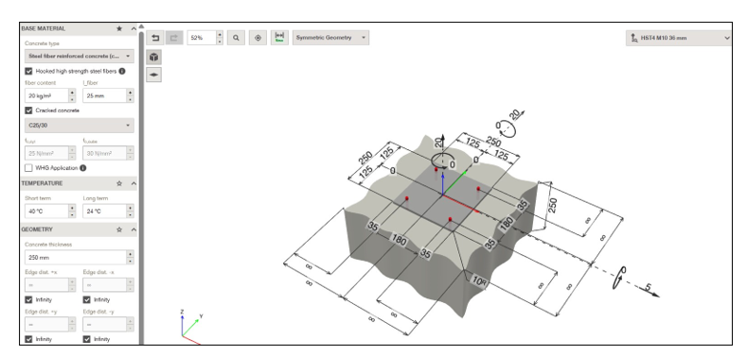Click the disabled Edge dist. +x field
This screenshot has width=748, height=356.
(46, 284)
